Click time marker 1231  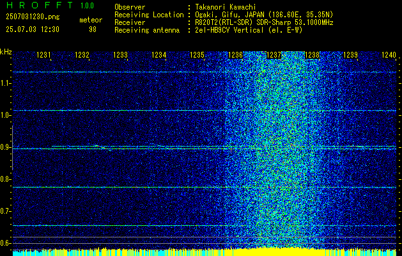tap(43, 55)
